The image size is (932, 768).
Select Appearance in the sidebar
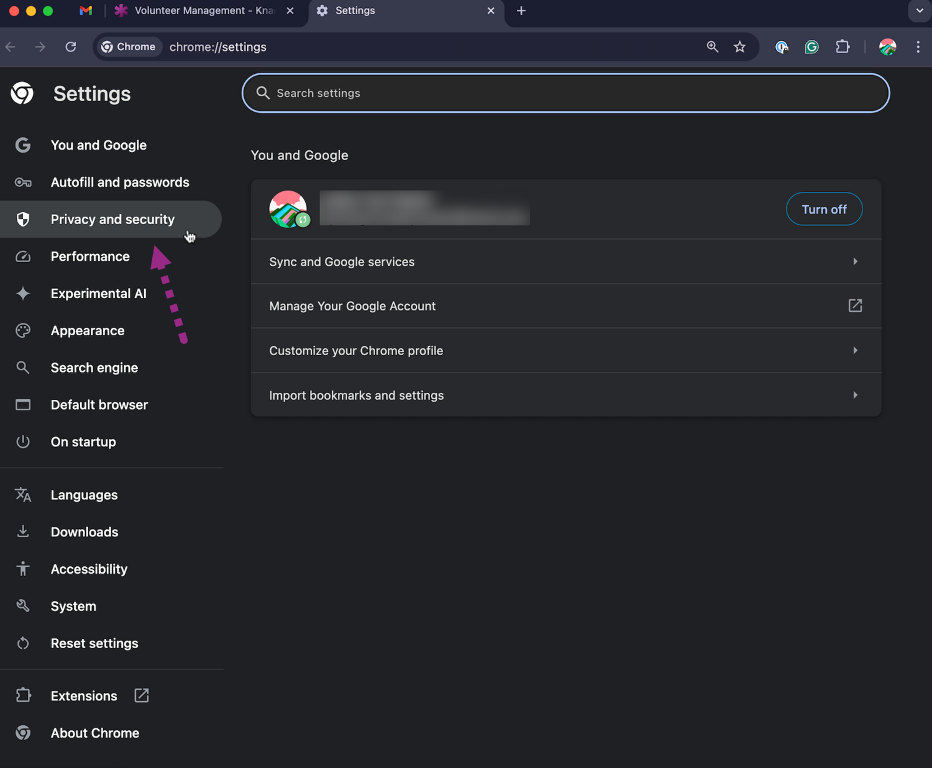pos(88,331)
